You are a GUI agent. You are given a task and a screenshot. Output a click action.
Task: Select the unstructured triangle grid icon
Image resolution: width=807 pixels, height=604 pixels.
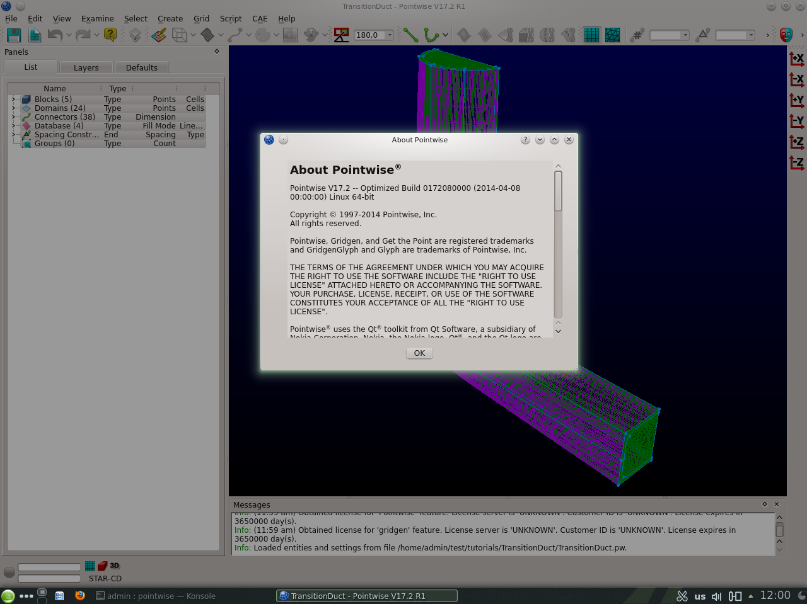coord(612,35)
